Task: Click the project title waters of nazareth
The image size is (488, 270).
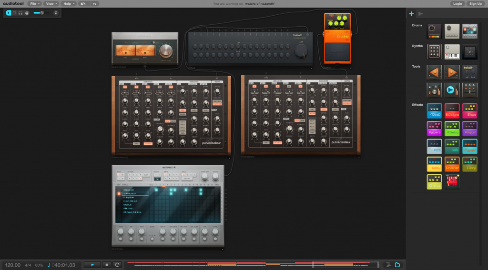Action: tap(260, 4)
